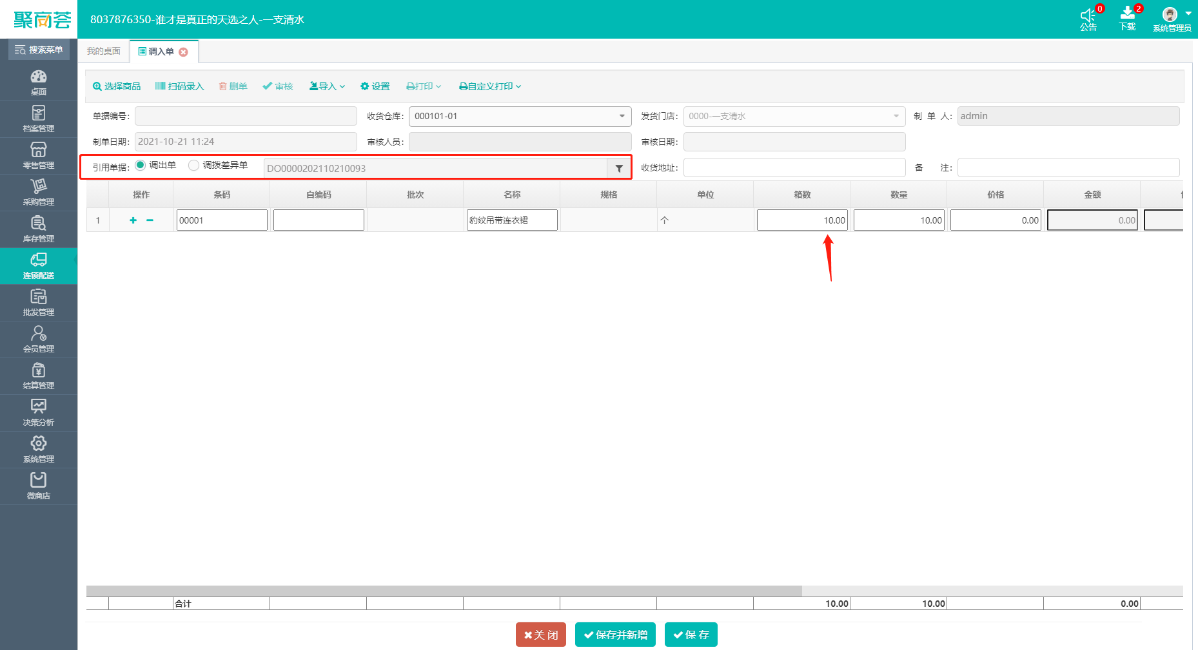Open 连锁配送 in the sidebar
Image resolution: width=1198 pixels, height=650 pixels.
[39, 266]
